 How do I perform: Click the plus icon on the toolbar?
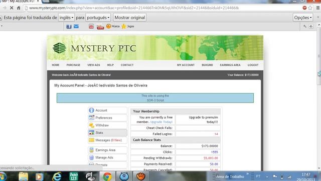[x=311, y=26]
